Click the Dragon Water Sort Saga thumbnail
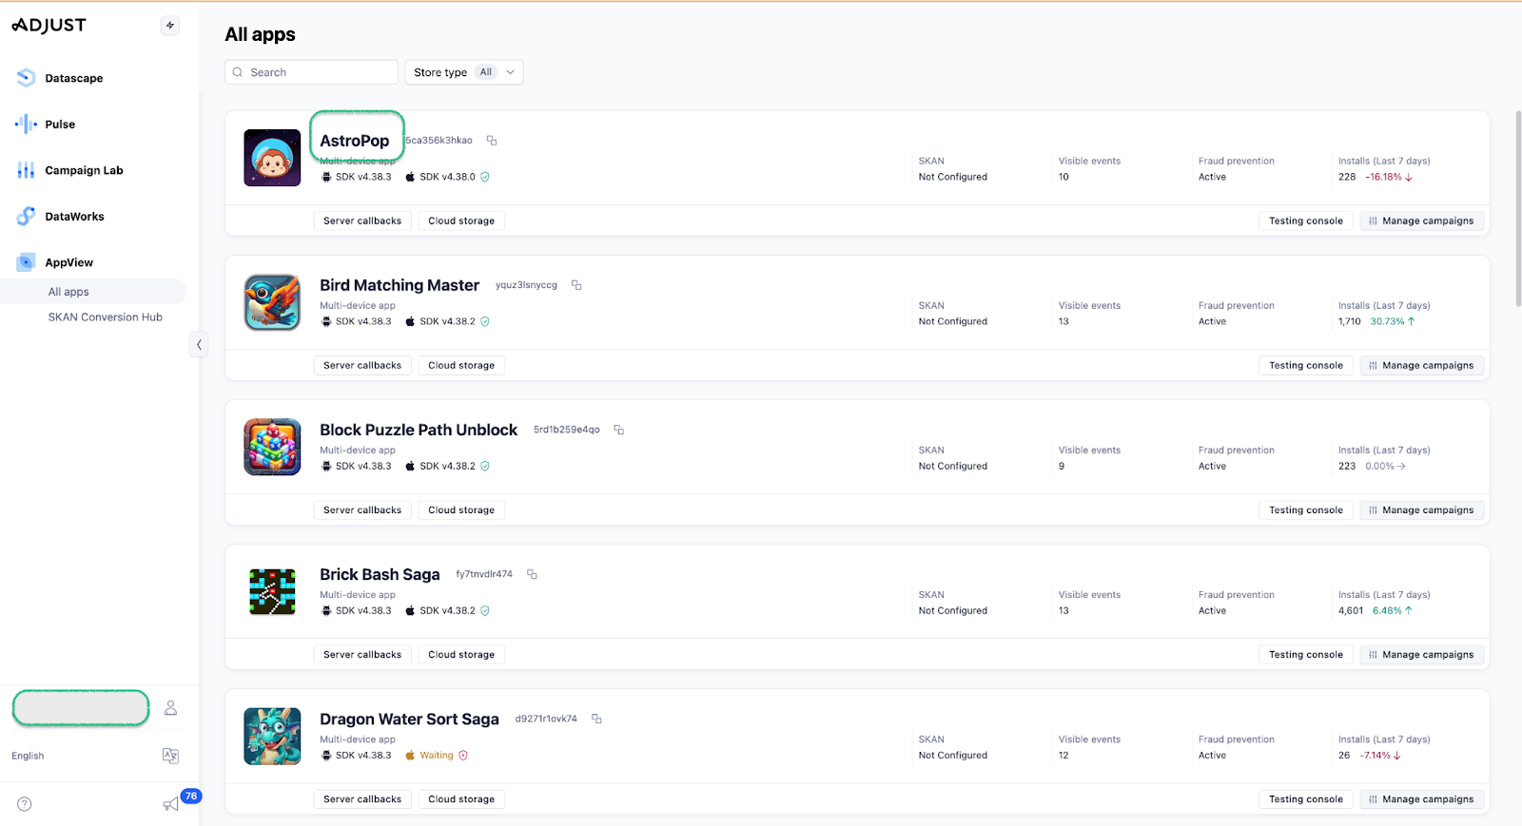The width and height of the screenshot is (1522, 826). [x=272, y=736]
